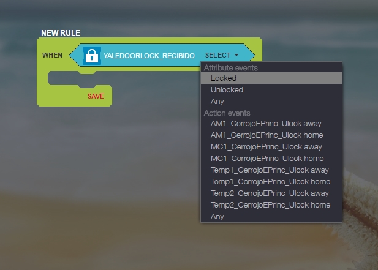This screenshot has width=378, height=270.
Task: Choose Temp1_CerrojoEPrinc_Ulock away action
Action: [270, 170]
